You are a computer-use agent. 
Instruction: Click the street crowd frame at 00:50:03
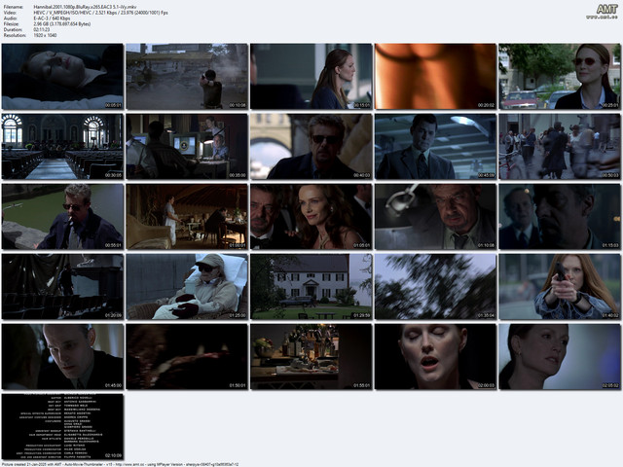point(560,147)
